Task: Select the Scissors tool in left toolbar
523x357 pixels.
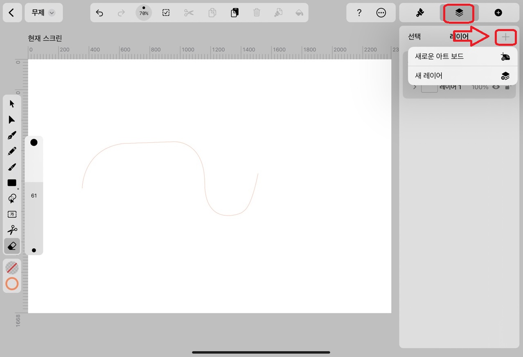Action: (x=12, y=230)
